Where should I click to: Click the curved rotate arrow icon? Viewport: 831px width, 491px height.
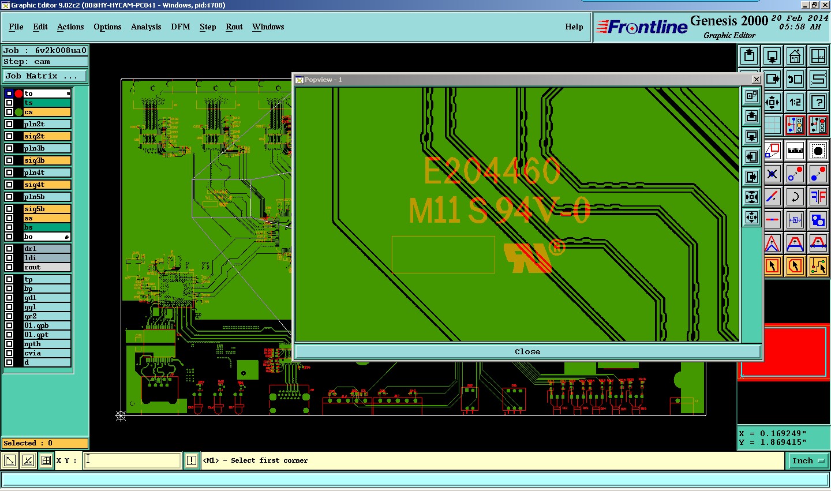(x=795, y=197)
